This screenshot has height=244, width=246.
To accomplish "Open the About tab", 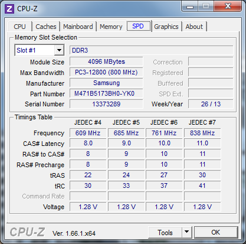I will tap(194, 27).
